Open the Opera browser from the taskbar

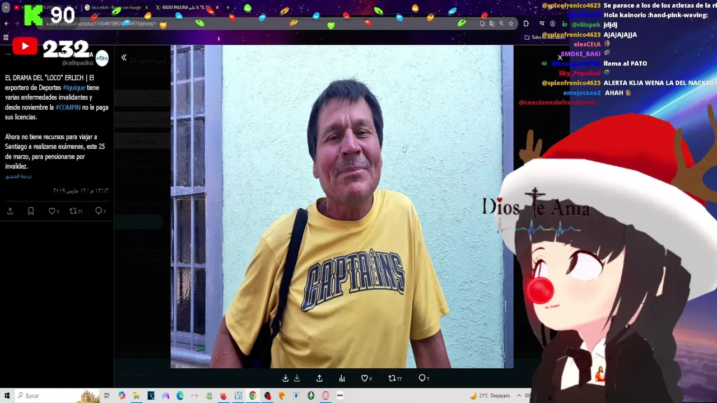[x=325, y=396]
